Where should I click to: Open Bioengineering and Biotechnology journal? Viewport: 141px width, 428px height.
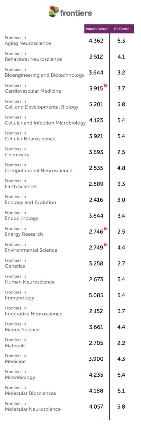[45, 72]
